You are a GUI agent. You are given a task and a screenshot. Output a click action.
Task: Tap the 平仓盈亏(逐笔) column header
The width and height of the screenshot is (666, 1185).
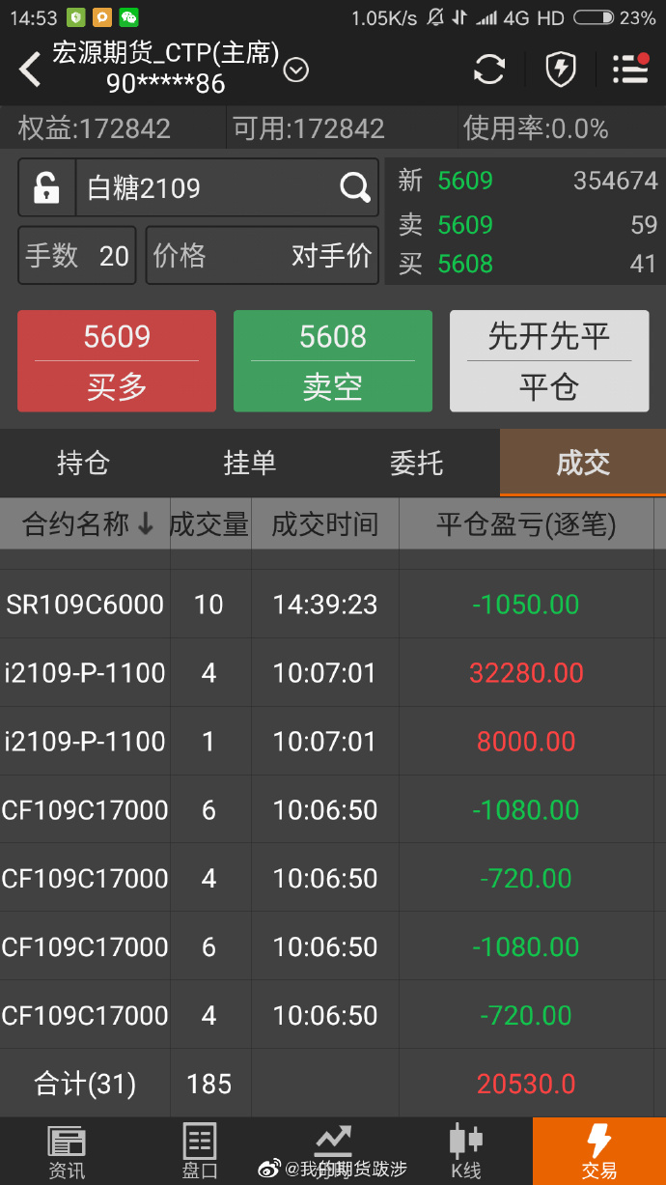[x=526, y=524]
